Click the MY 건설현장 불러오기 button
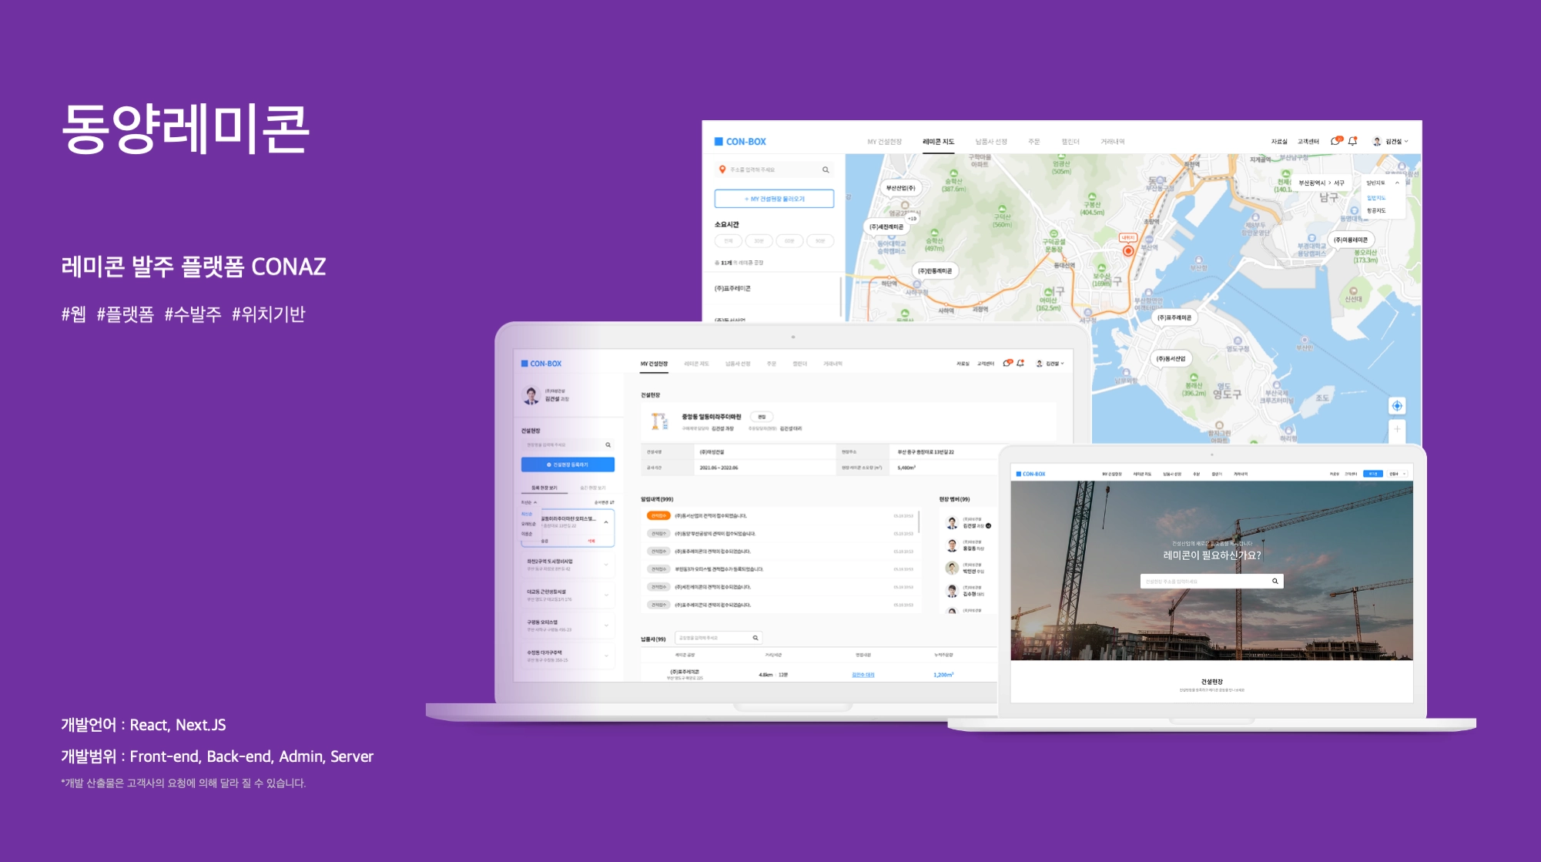Screen dimensions: 1541x862 (774, 199)
